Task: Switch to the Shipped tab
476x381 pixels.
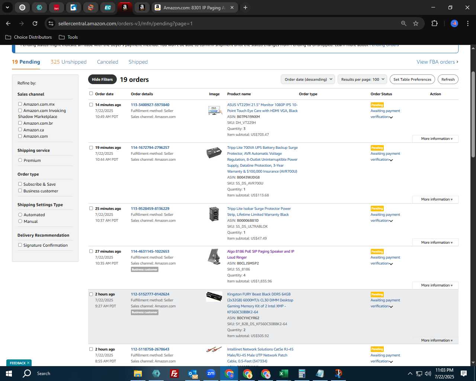Action: coord(138,62)
